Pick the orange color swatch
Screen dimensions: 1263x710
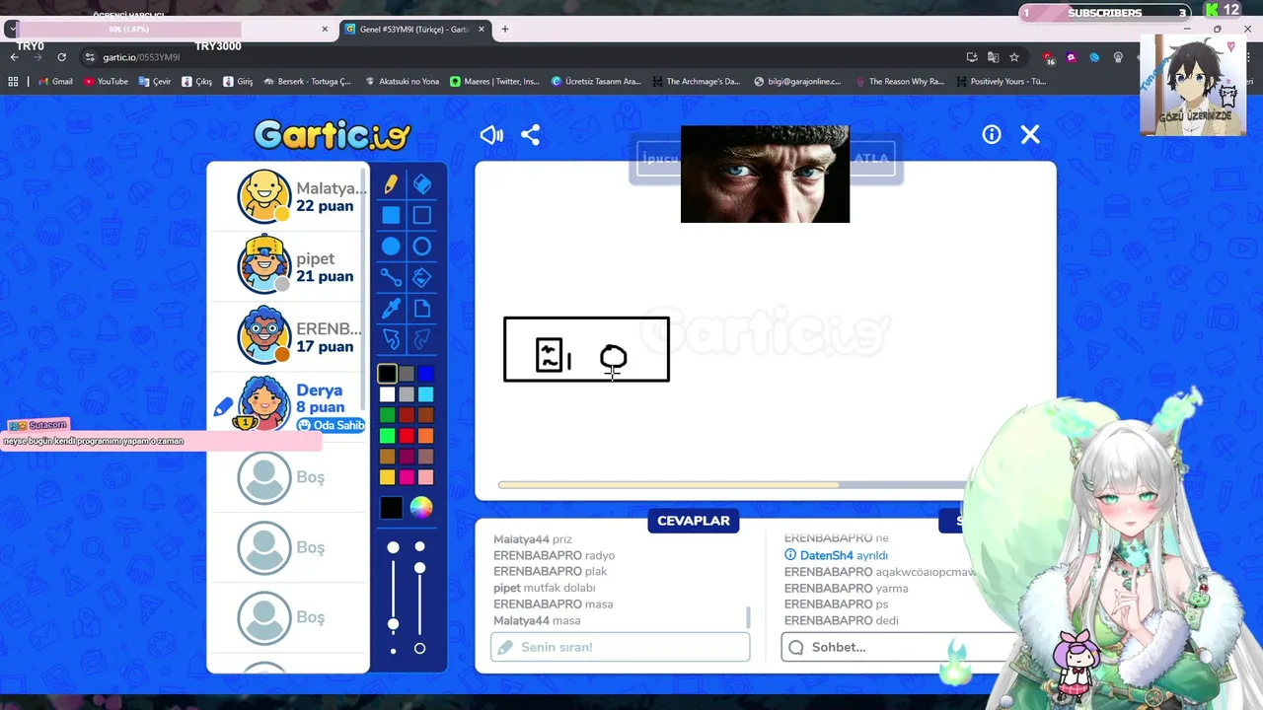click(x=425, y=436)
